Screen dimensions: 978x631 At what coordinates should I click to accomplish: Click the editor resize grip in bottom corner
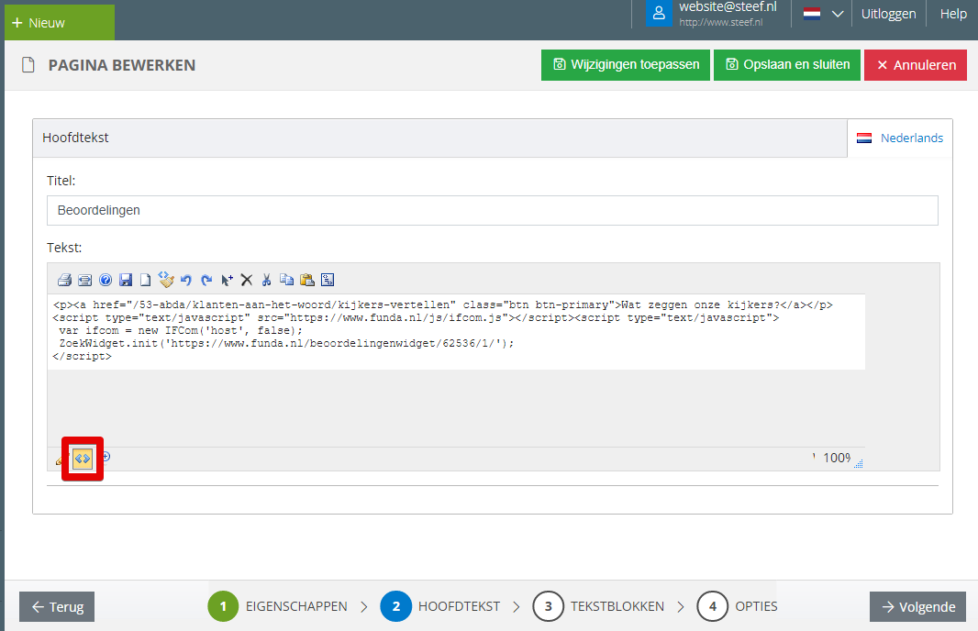click(x=859, y=463)
